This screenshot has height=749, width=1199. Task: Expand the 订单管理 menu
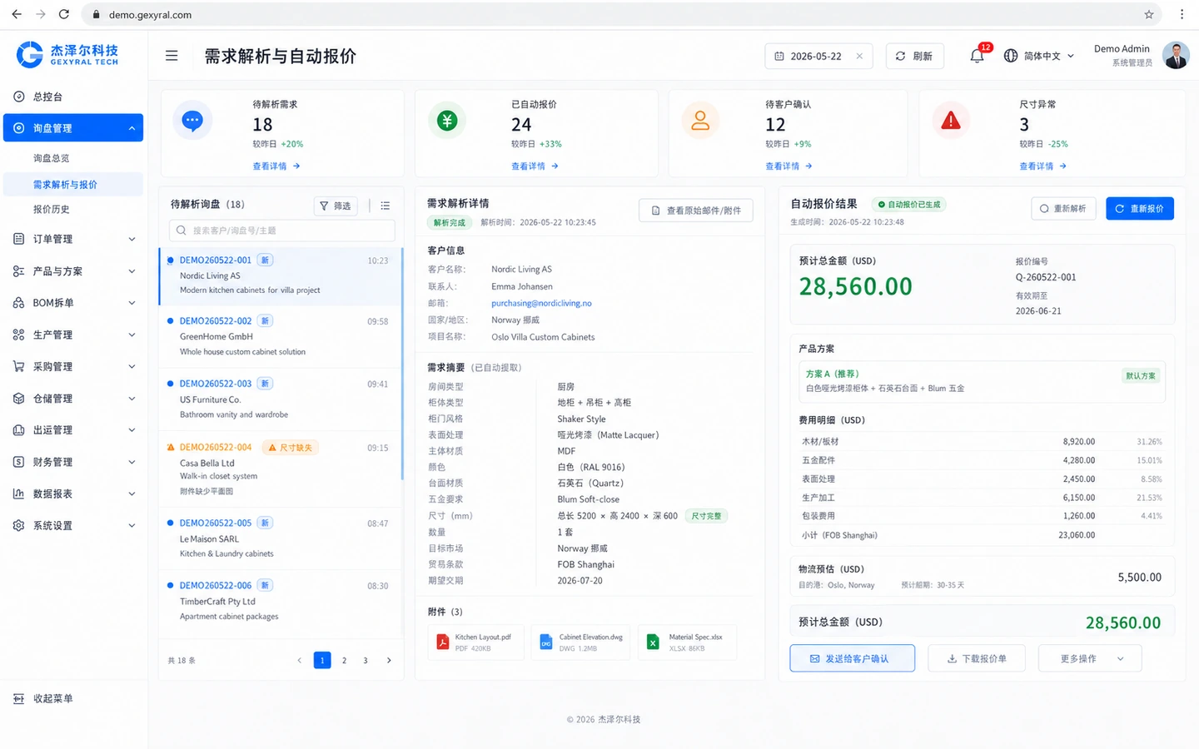[73, 239]
